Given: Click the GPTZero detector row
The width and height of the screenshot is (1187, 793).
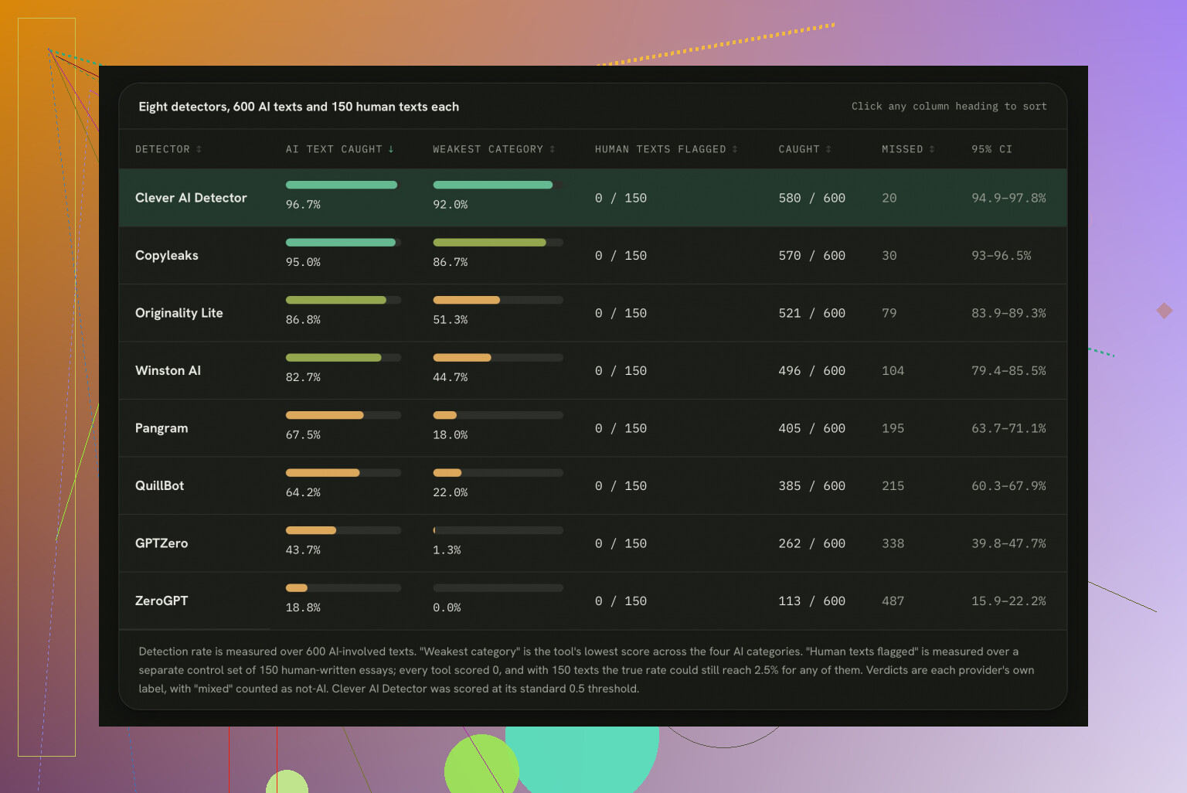Looking at the screenshot, I should pos(593,543).
